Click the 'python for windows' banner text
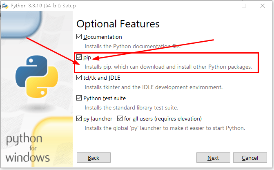 (27, 148)
